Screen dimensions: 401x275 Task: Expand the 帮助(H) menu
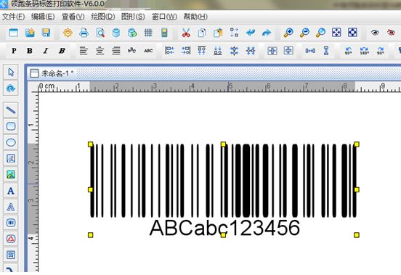pos(195,17)
